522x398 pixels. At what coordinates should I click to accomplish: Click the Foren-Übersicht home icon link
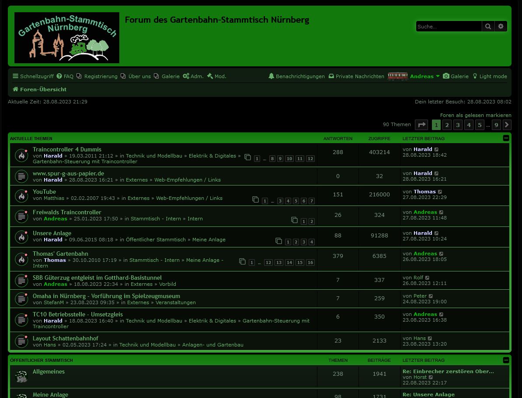[x=39, y=89]
